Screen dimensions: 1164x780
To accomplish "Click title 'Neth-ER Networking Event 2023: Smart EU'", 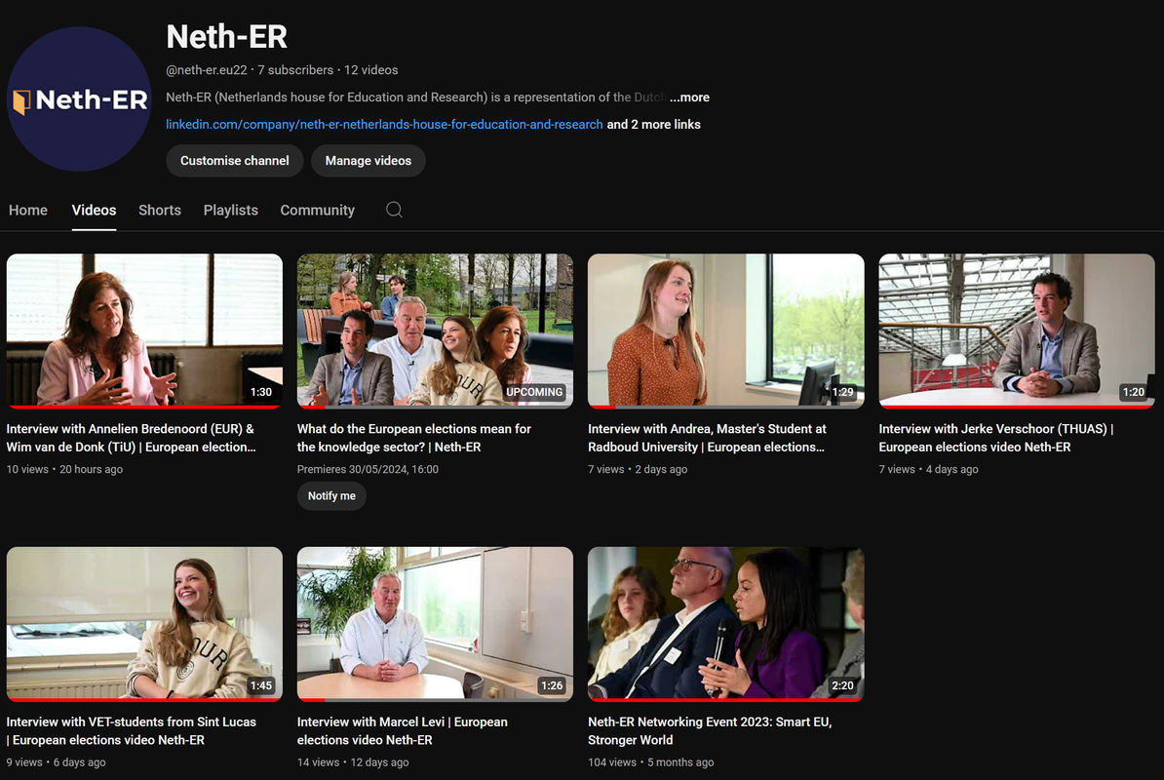I will (710, 731).
